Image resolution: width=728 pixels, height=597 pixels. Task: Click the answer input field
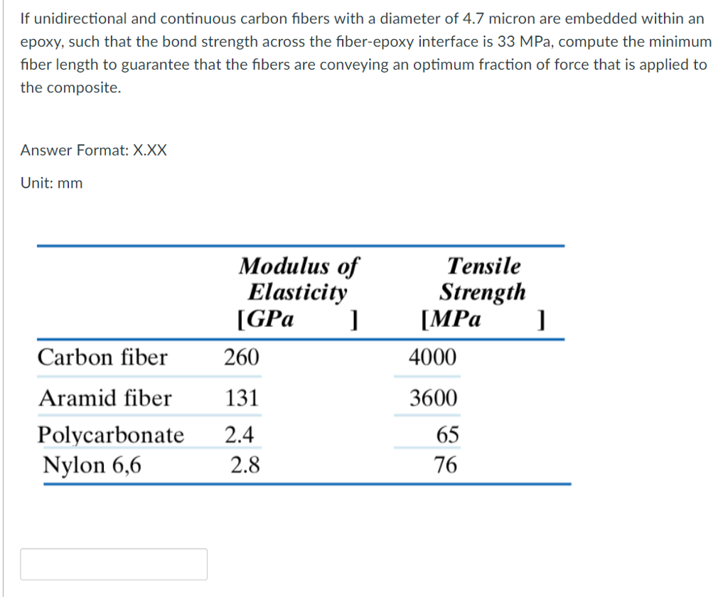click(x=114, y=564)
